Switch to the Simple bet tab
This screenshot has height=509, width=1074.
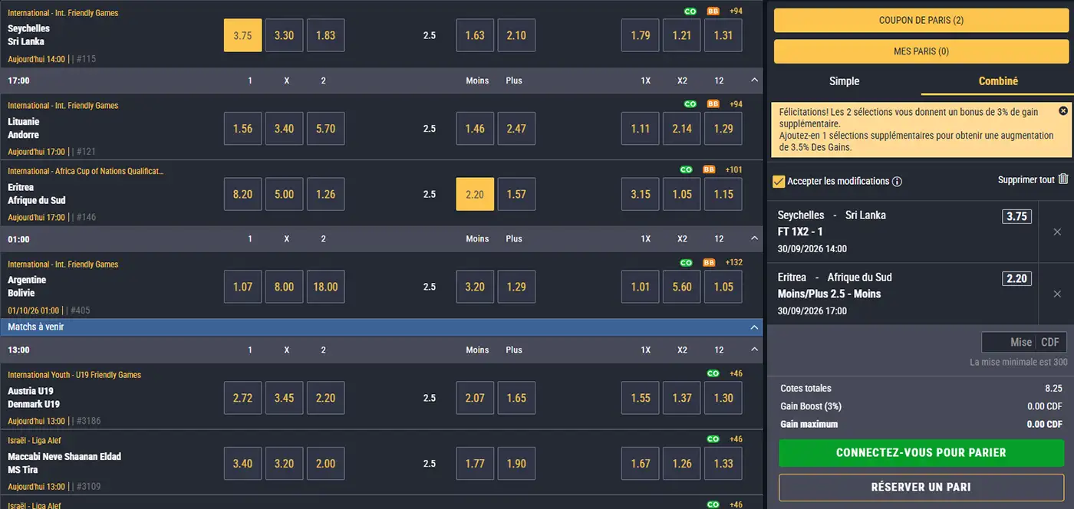pos(844,81)
